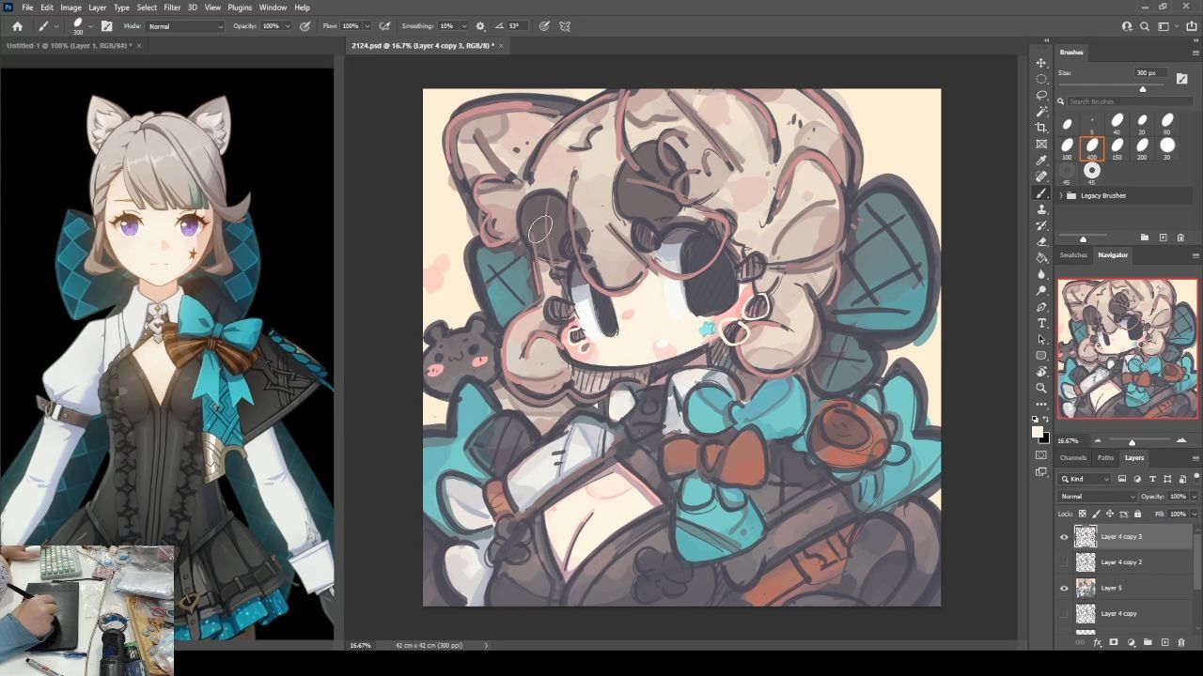Select the Brush tool in the toolbox

click(x=1041, y=192)
